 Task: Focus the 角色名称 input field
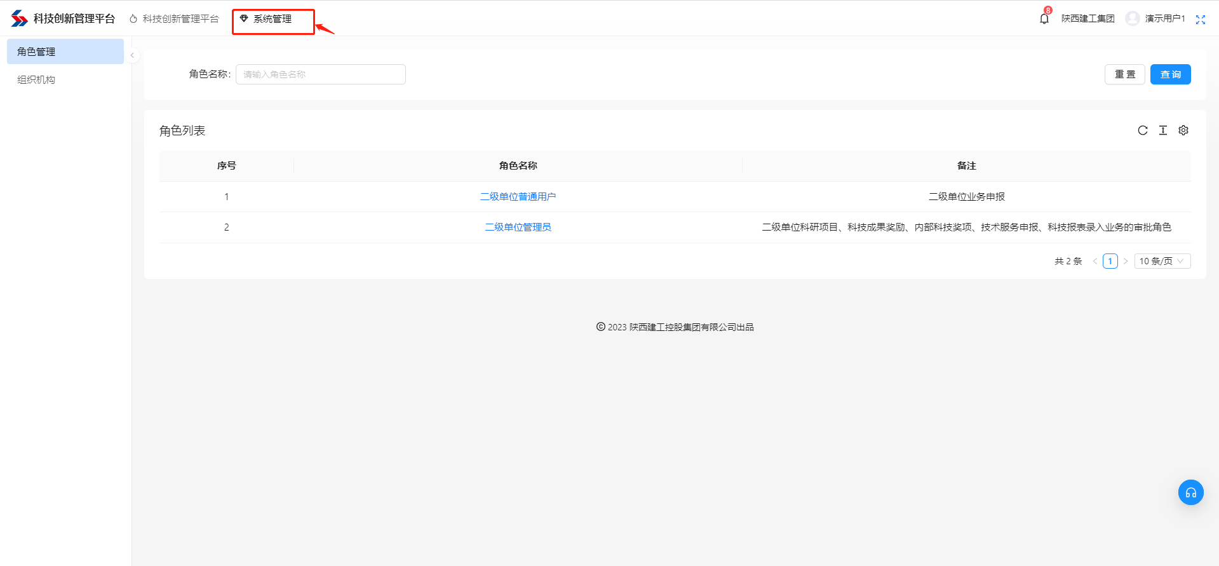320,74
